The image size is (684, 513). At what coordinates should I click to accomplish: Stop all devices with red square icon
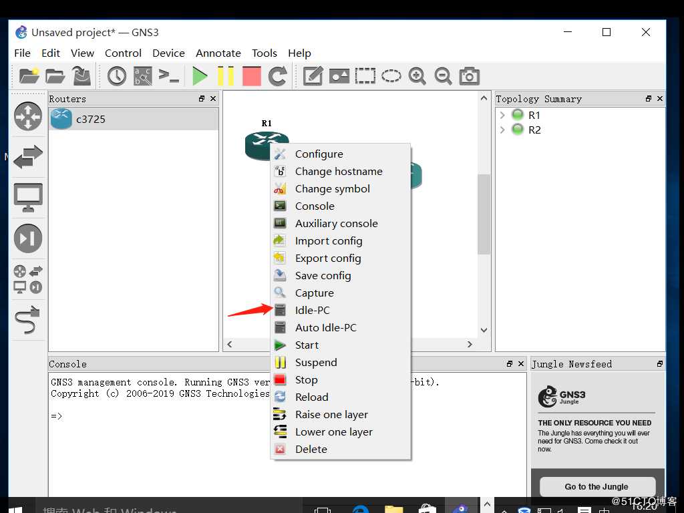click(252, 76)
